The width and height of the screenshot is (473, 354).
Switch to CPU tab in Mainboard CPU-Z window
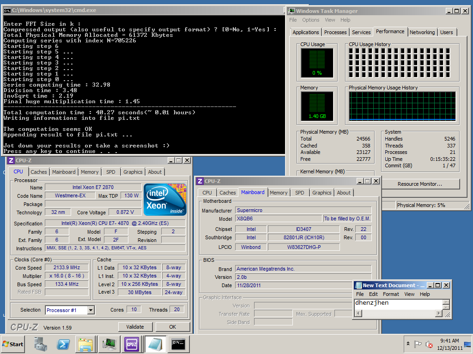coord(207,193)
